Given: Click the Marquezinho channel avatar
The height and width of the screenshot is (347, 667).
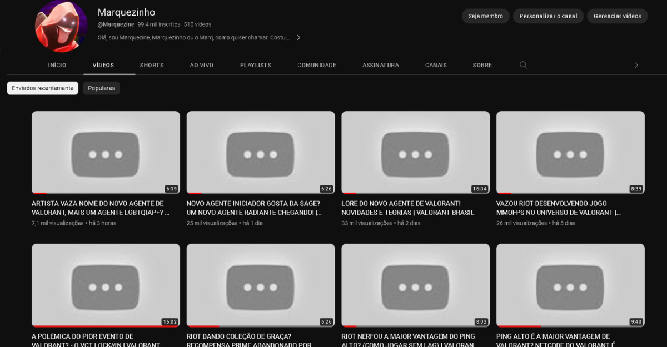Looking at the screenshot, I should [61, 26].
